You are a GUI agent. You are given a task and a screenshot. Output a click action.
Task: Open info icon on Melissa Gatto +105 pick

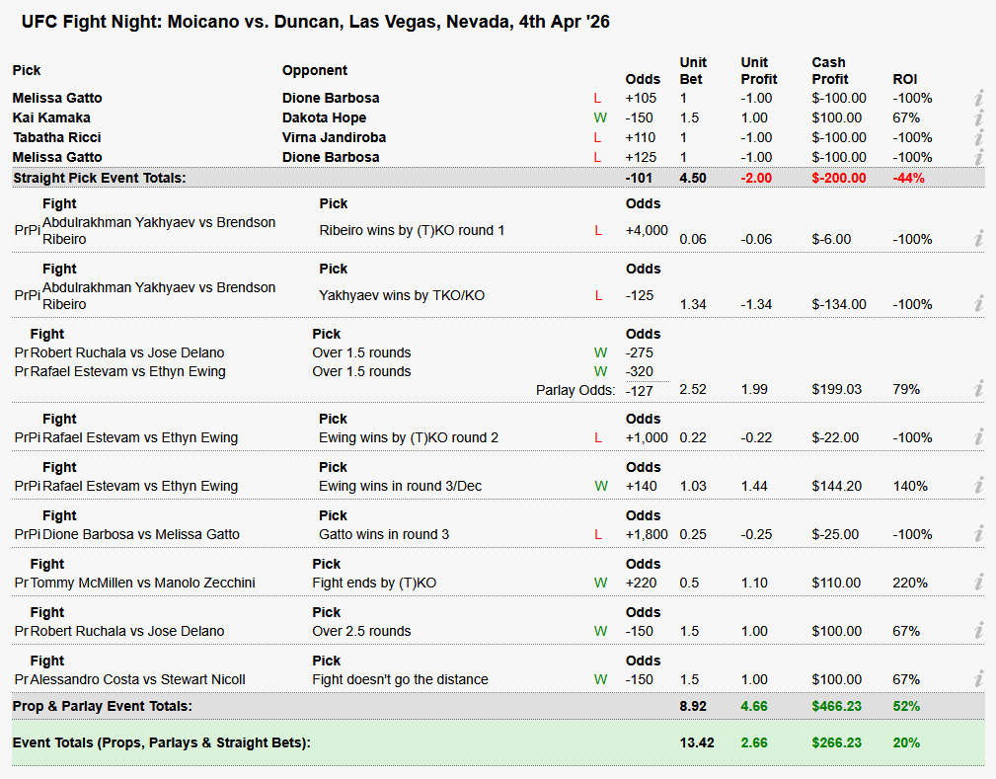click(x=978, y=98)
